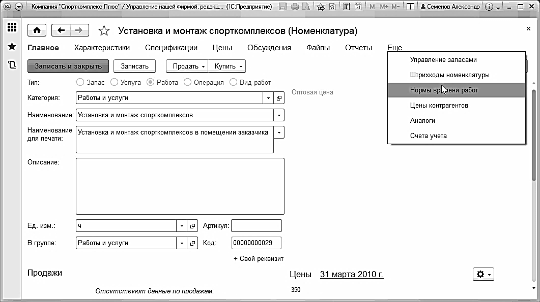Image resolution: width=540 pixels, height=302 pixels.
Task: Select Нормы времени работ menu item
Action: point(457,90)
